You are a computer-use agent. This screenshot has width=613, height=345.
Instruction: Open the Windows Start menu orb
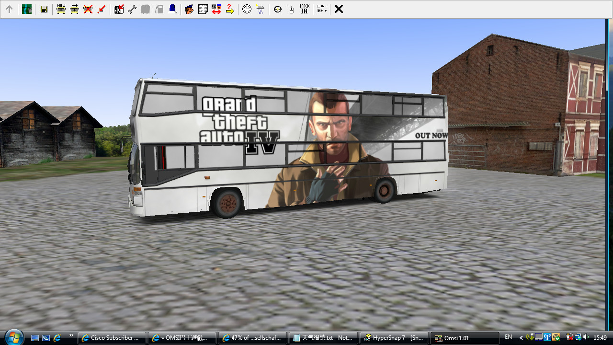14,337
